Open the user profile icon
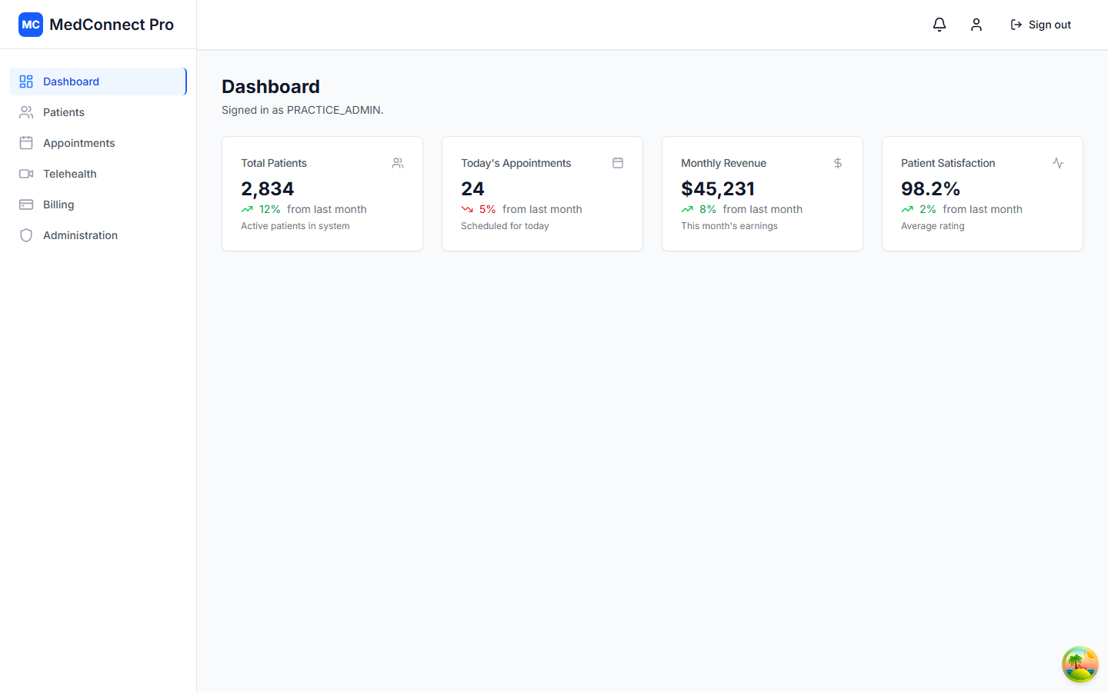The height and width of the screenshot is (692, 1108). (976, 25)
